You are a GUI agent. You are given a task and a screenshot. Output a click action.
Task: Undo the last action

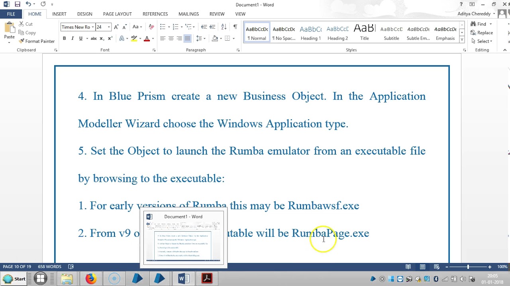tap(28, 4)
